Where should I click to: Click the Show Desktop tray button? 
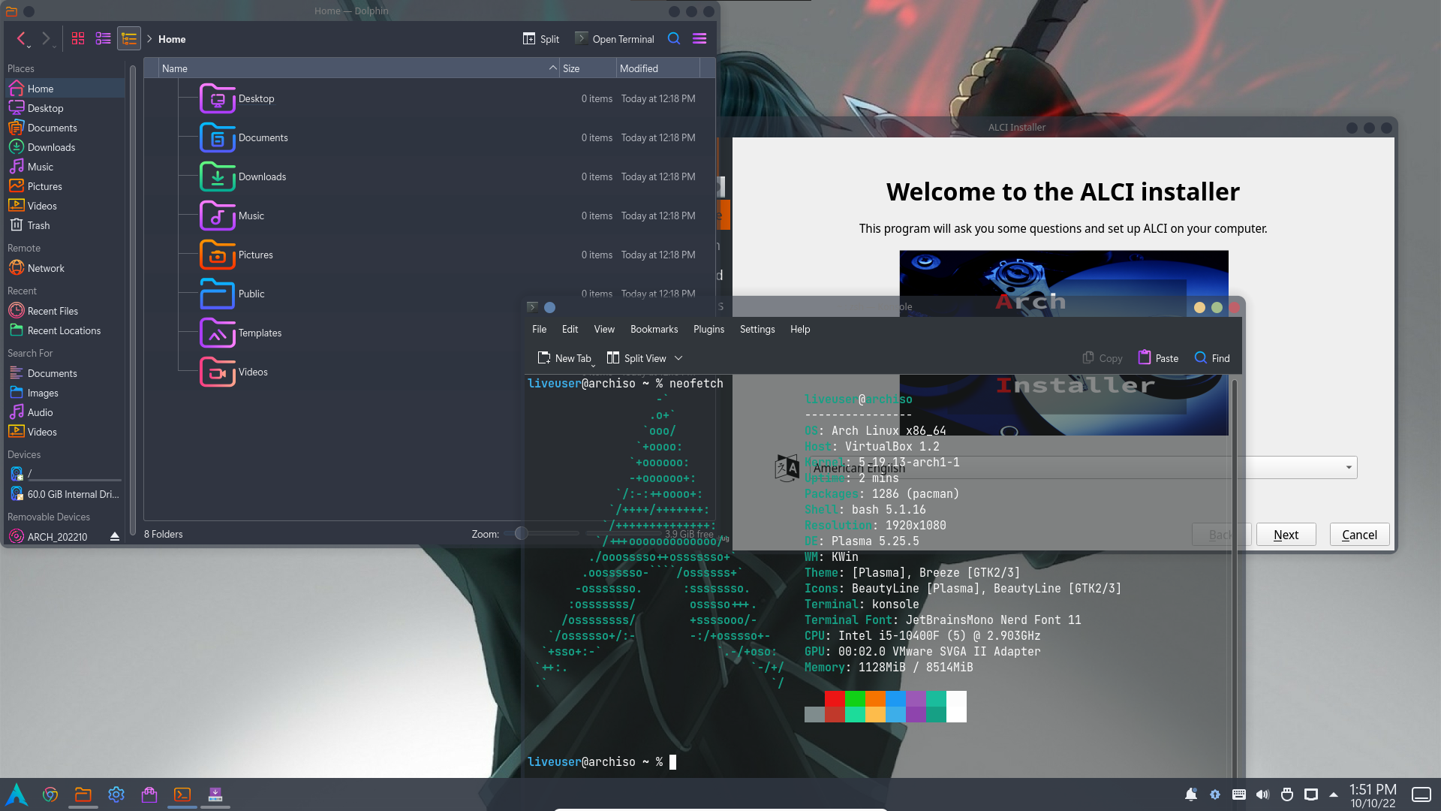point(1421,794)
